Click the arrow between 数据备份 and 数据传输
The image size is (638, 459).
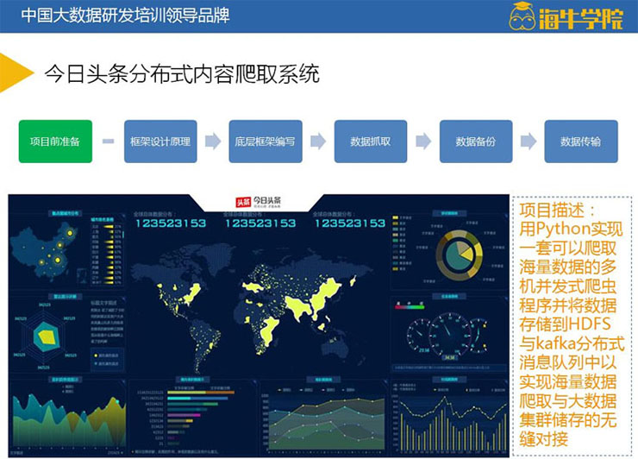[529, 141]
